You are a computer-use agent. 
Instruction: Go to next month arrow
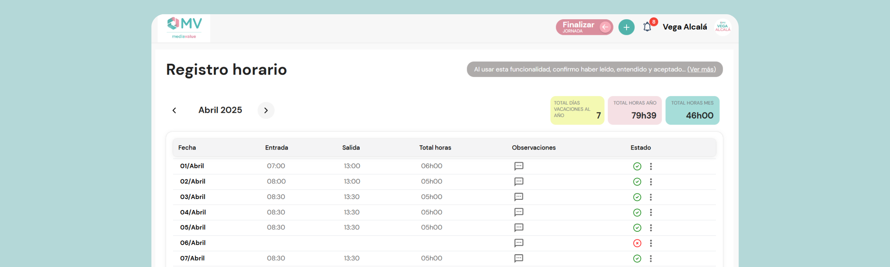click(266, 110)
